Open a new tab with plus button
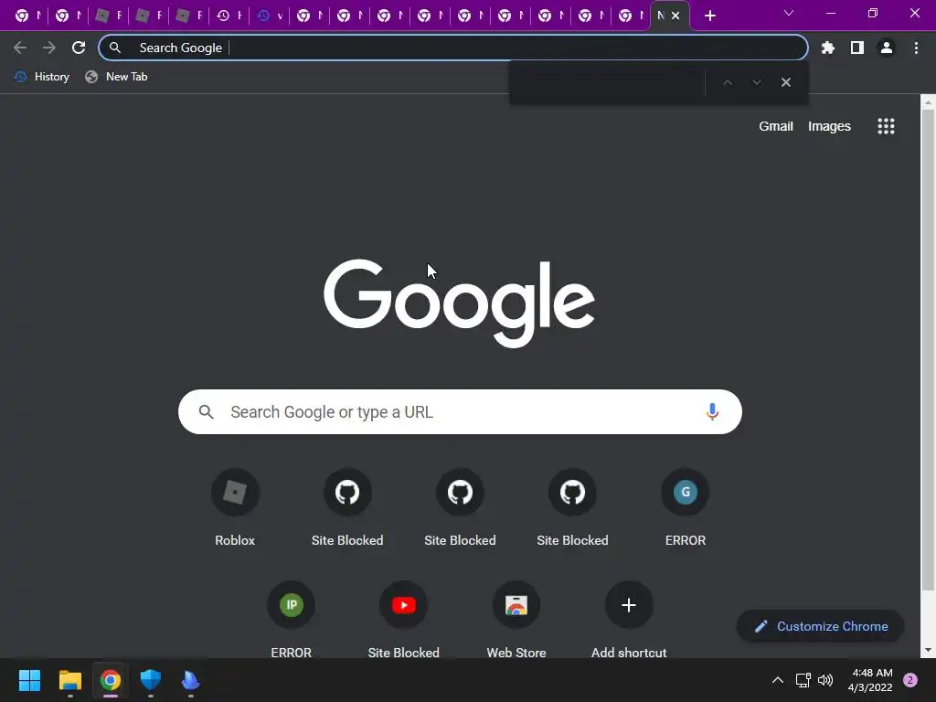 point(709,16)
